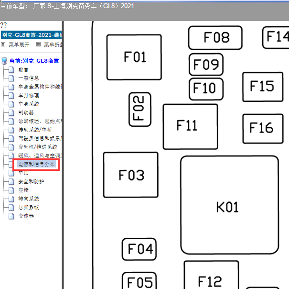Screen dimensions: 289x289
Task: Select the 别克-GL8商旅-2021 blue header tab
Action: click(32, 35)
